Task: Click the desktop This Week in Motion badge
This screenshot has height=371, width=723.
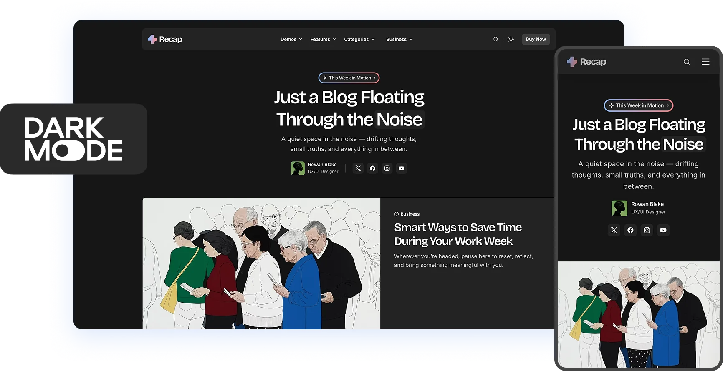Action: pyautogui.click(x=349, y=78)
